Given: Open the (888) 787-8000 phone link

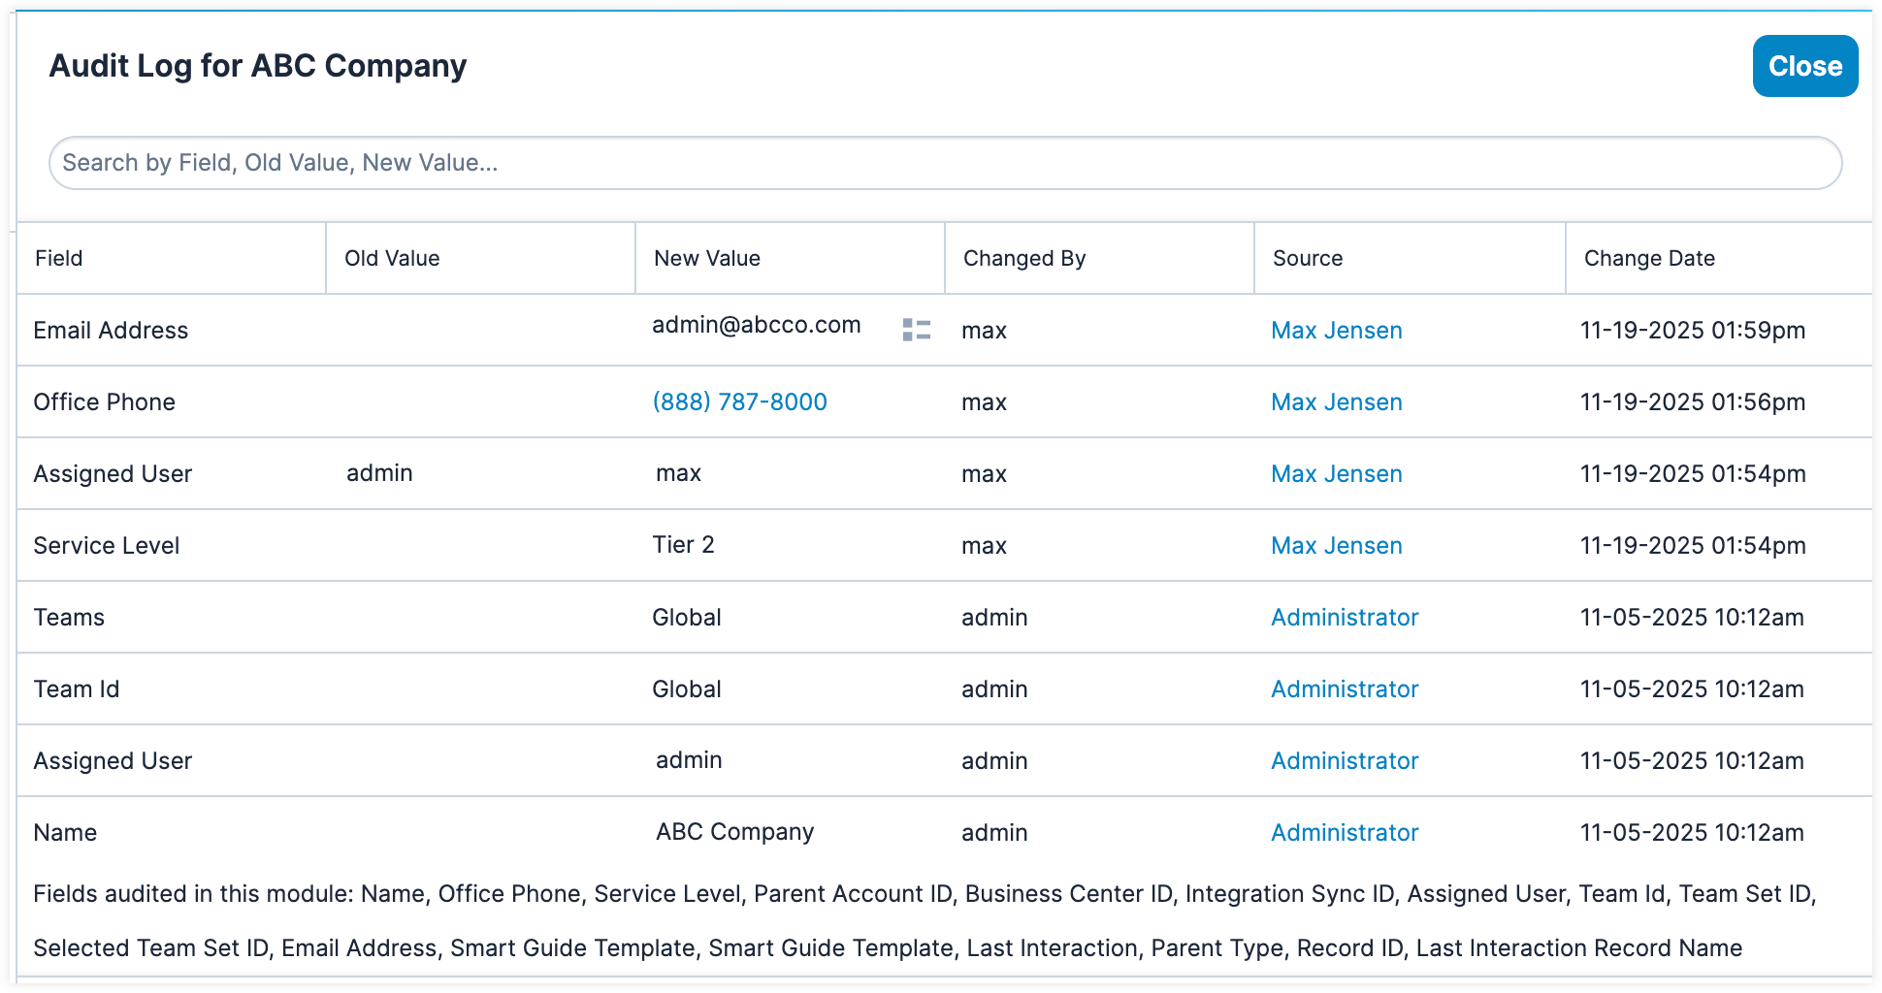Looking at the screenshot, I should pyautogui.click(x=739, y=402).
